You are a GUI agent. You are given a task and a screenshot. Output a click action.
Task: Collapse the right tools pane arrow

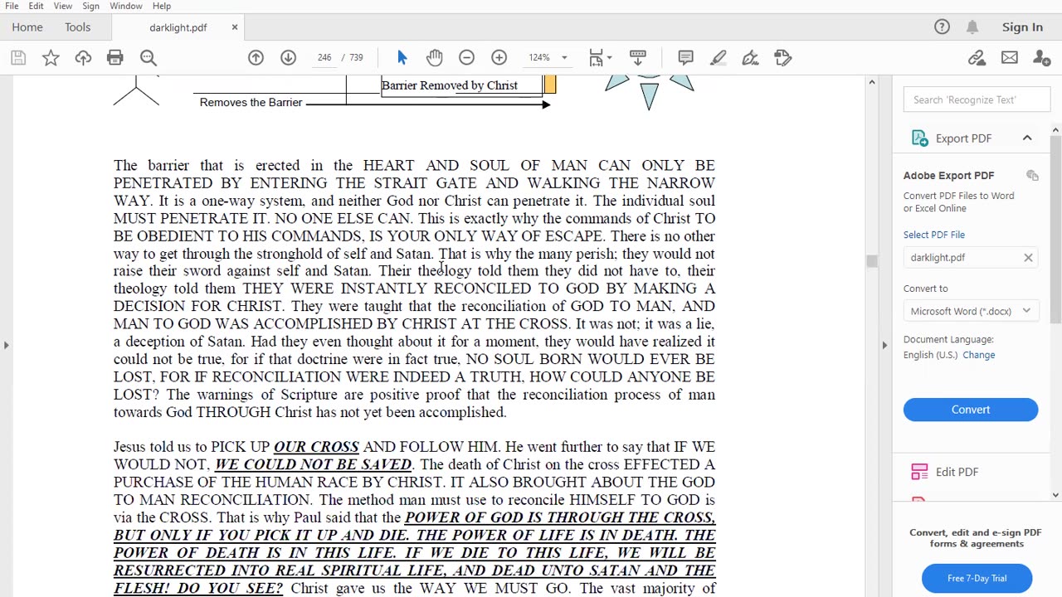pos(884,344)
